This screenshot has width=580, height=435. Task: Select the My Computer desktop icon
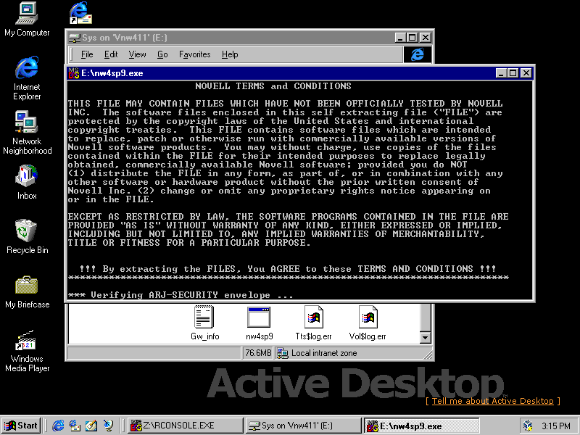pyautogui.click(x=27, y=20)
